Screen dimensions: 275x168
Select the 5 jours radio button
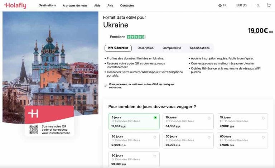pos(155,117)
